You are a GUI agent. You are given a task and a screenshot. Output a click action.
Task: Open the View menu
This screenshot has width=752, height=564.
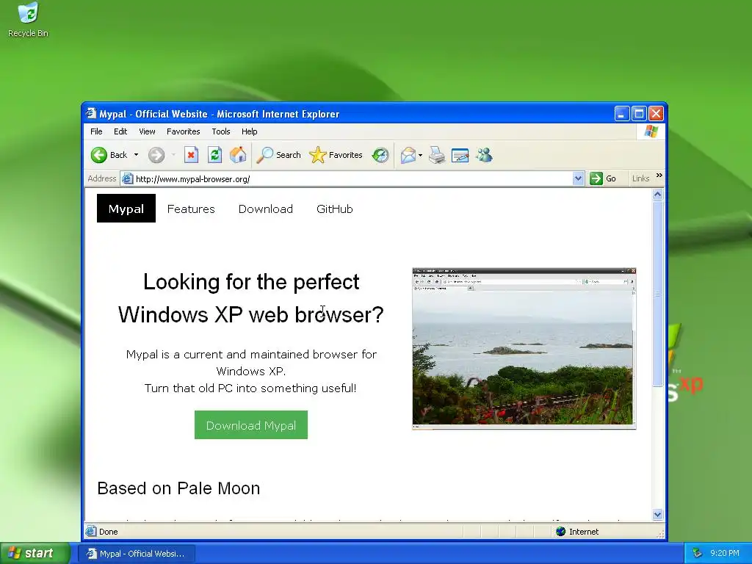point(147,131)
